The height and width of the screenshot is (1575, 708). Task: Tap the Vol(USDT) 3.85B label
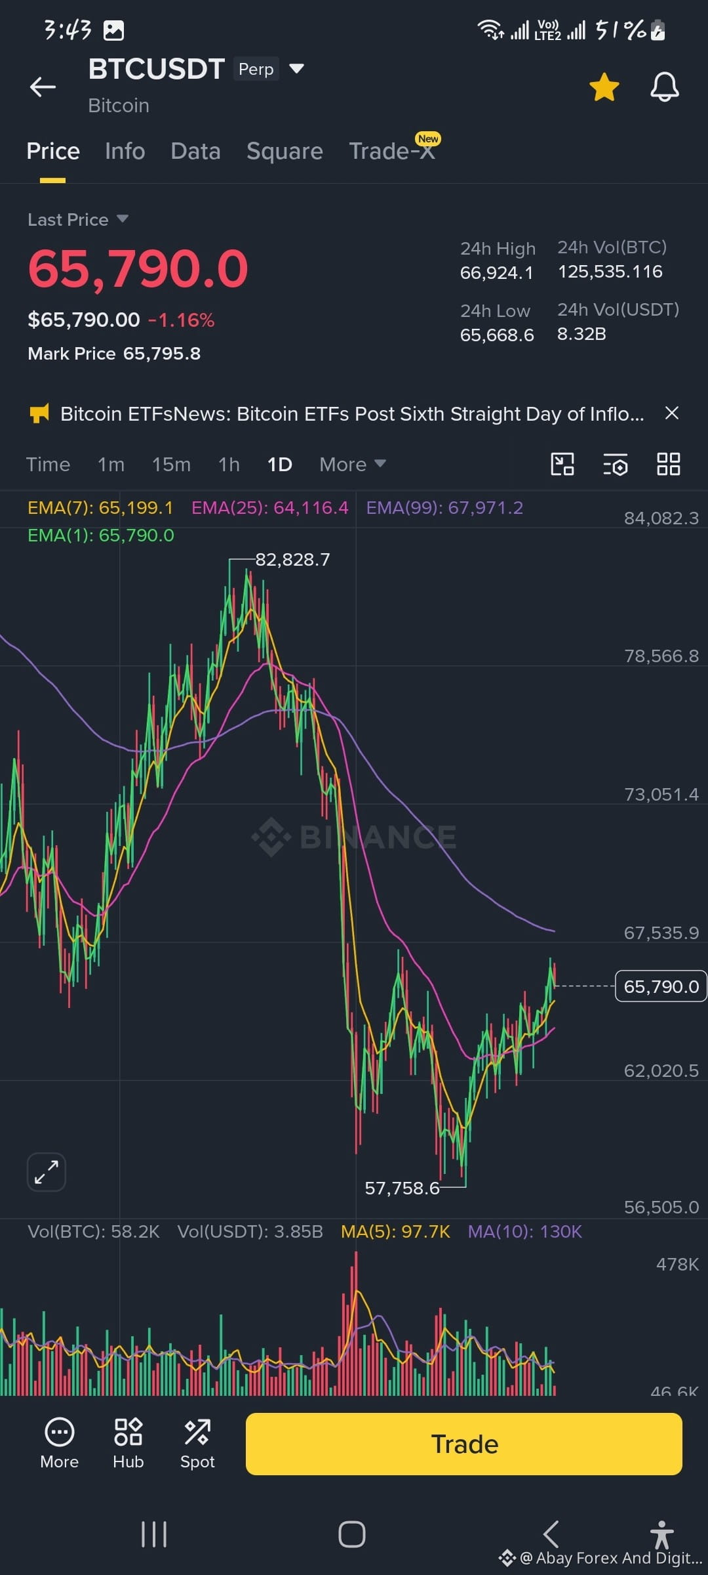(x=250, y=1231)
